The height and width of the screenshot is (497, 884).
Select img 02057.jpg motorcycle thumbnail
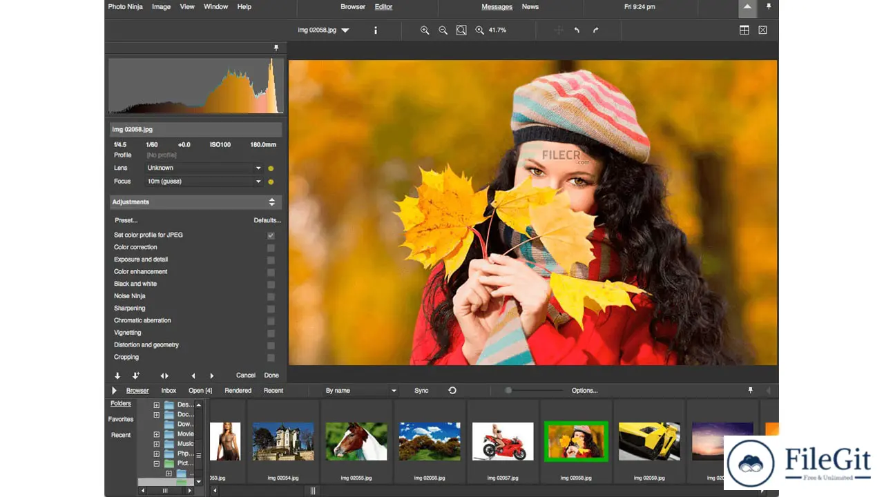point(503,442)
